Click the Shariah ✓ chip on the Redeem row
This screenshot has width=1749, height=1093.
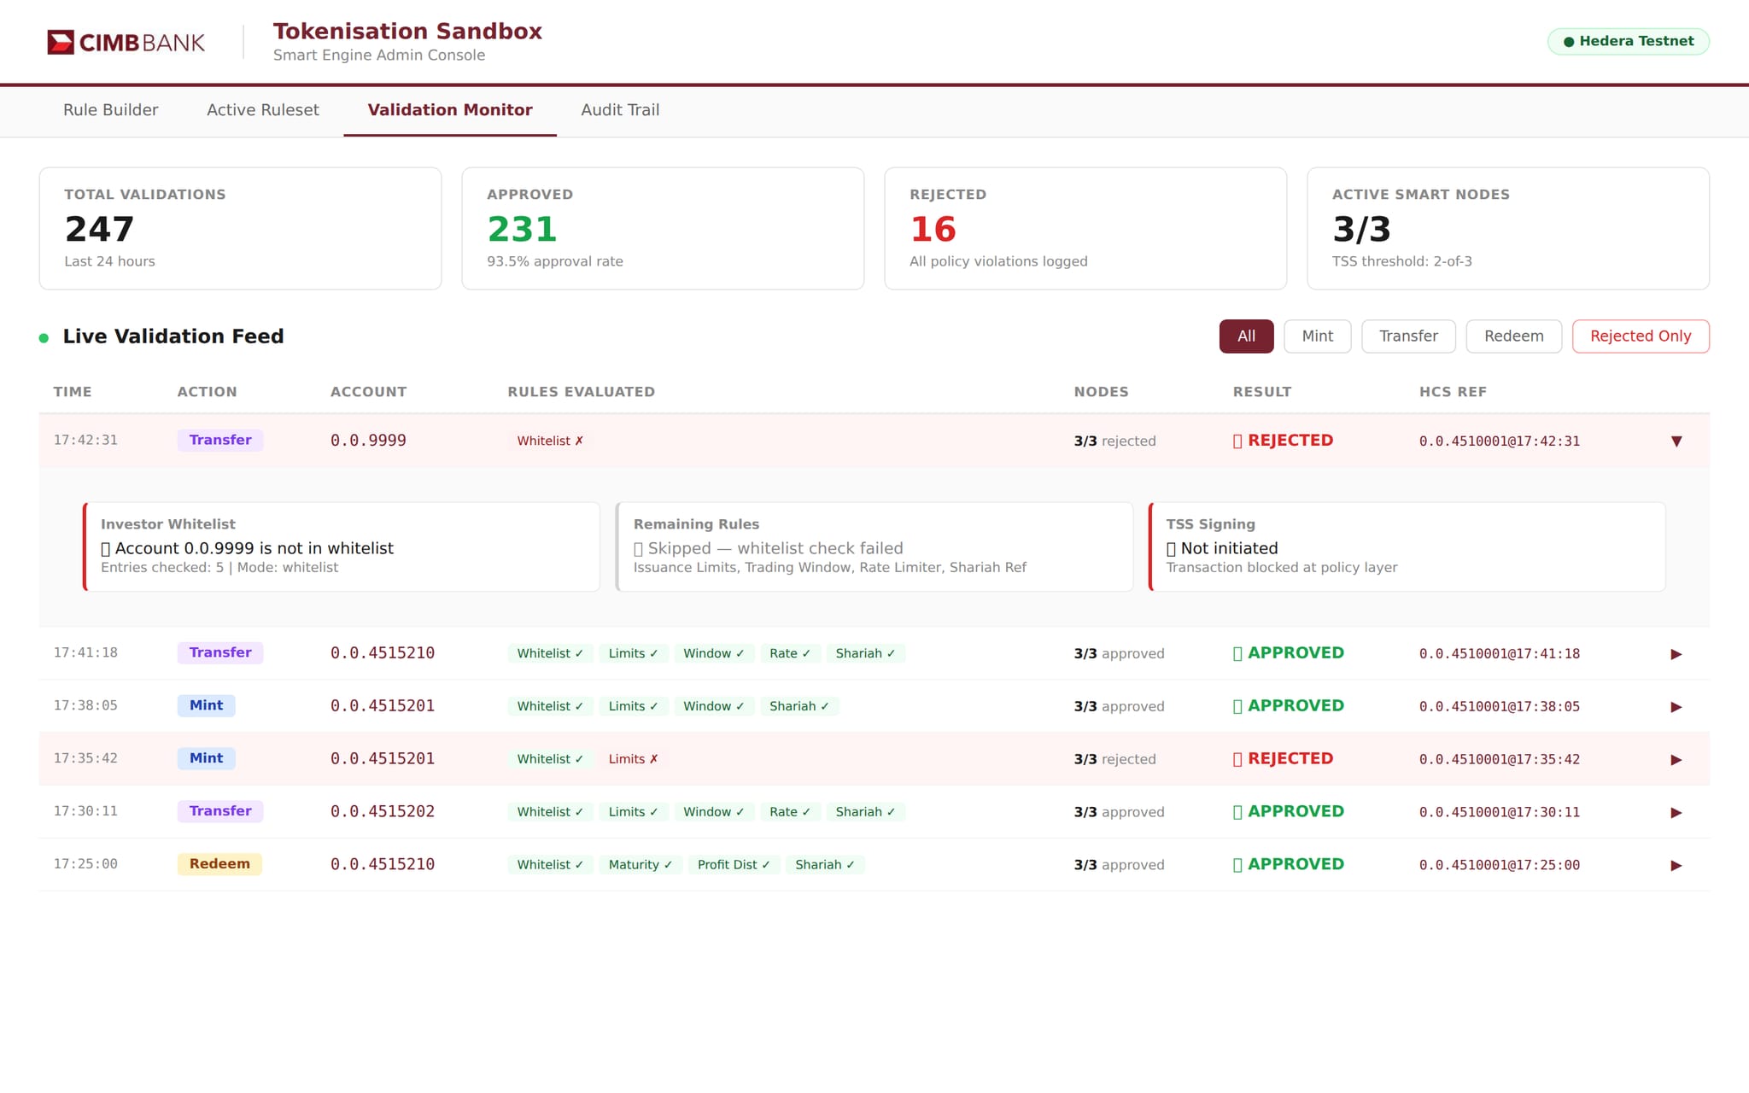pos(824,864)
